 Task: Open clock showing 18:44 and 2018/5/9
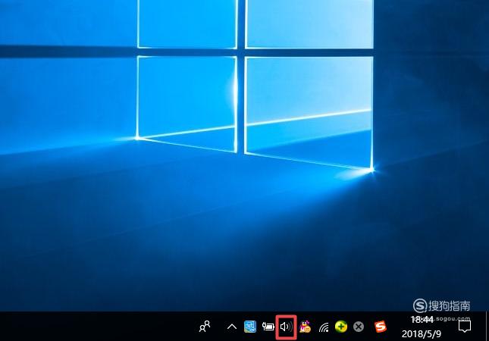[x=422, y=327]
